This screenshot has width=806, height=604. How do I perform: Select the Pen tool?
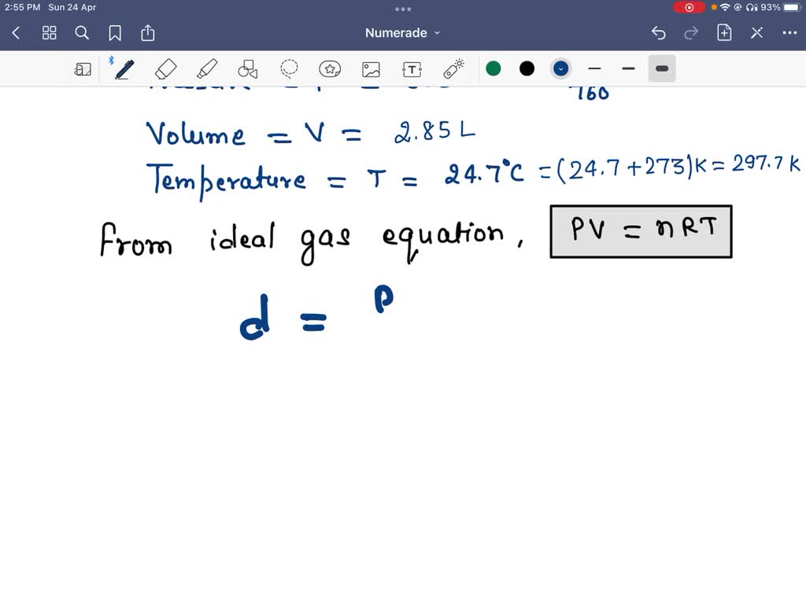click(123, 68)
